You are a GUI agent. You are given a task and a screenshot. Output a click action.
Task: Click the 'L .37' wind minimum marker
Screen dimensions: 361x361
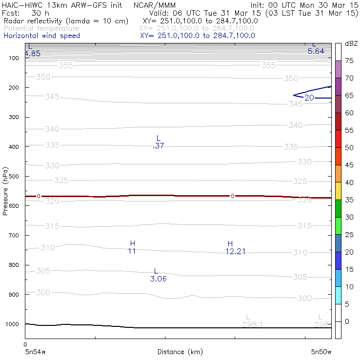[159, 142]
